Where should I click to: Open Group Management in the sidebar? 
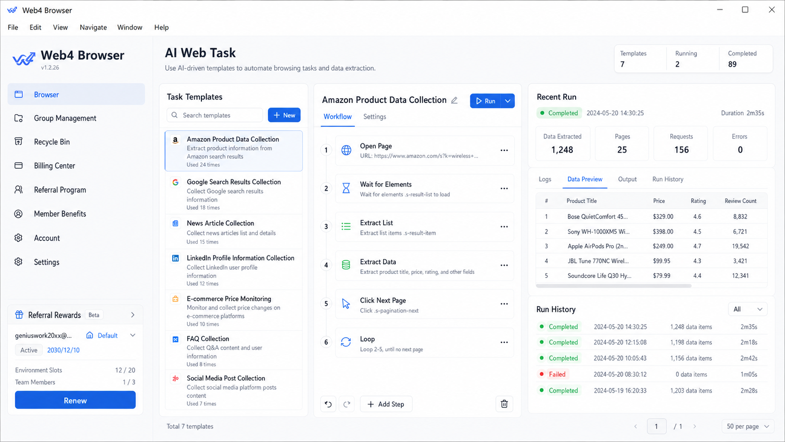(76, 118)
